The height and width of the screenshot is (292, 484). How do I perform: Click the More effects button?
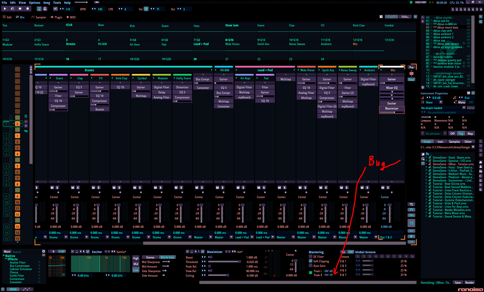[7, 251]
